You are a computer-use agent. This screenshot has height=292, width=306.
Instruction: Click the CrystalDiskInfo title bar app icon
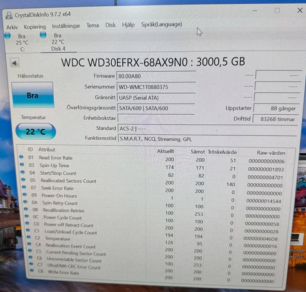point(9,16)
